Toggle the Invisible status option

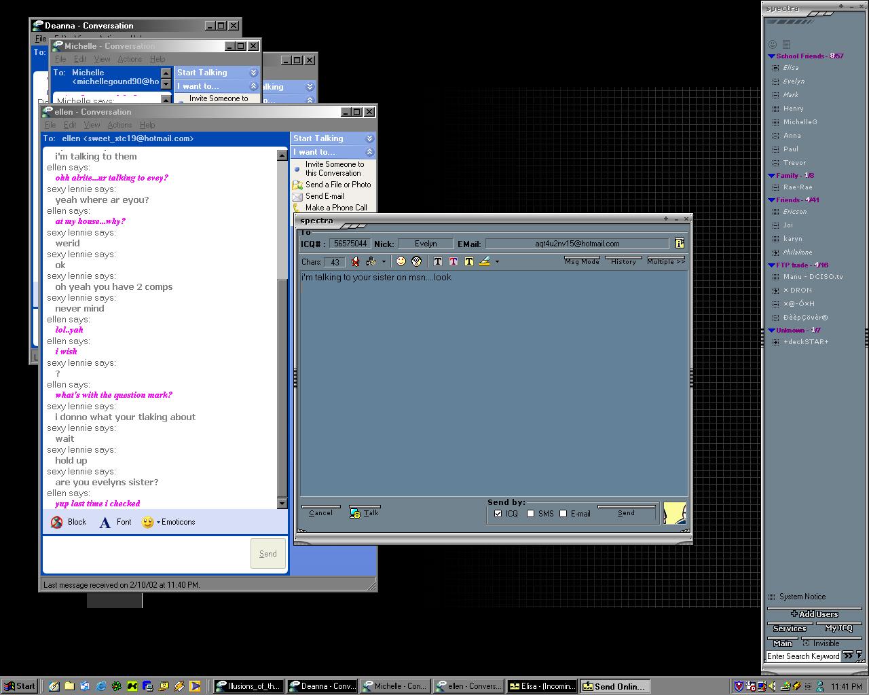[821, 643]
